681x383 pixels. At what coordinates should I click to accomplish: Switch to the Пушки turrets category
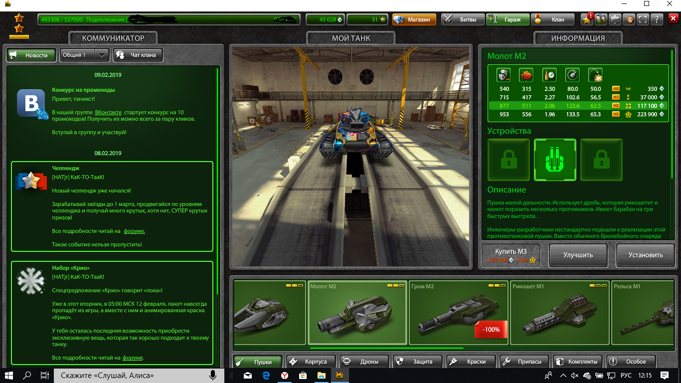(258, 362)
